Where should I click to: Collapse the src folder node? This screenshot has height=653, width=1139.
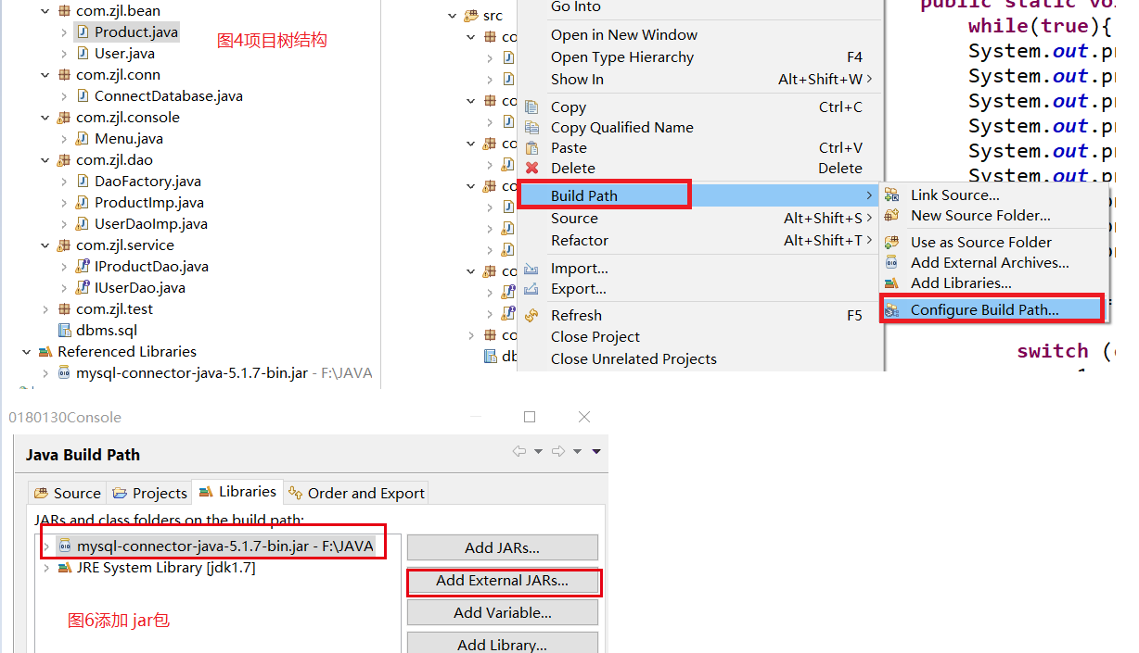tap(453, 16)
